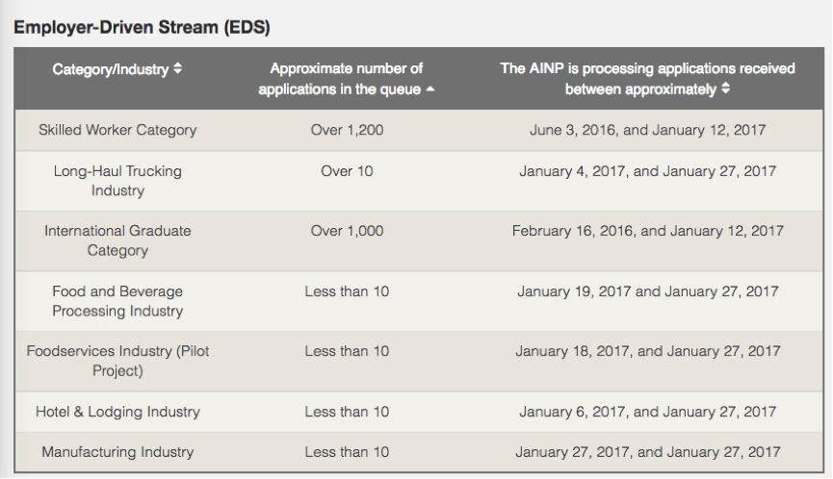Click the February 16, 2016 date range

pyautogui.click(x=647, y=231)
